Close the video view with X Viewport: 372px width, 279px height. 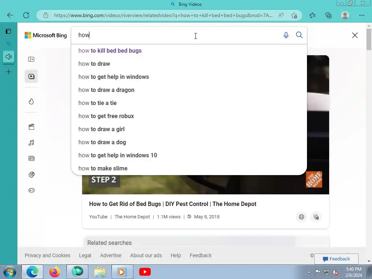click(x=355, y=35)
